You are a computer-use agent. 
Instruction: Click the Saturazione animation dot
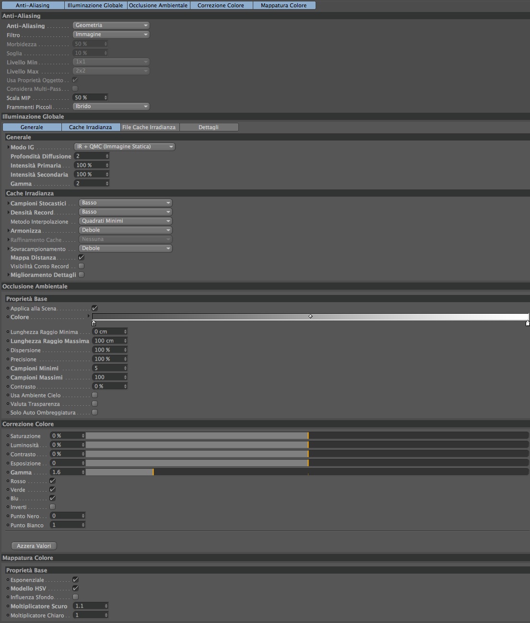pyautogui.click(x=8, y=436)
